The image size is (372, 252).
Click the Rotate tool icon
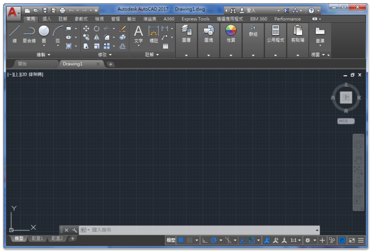click(97, 29)
